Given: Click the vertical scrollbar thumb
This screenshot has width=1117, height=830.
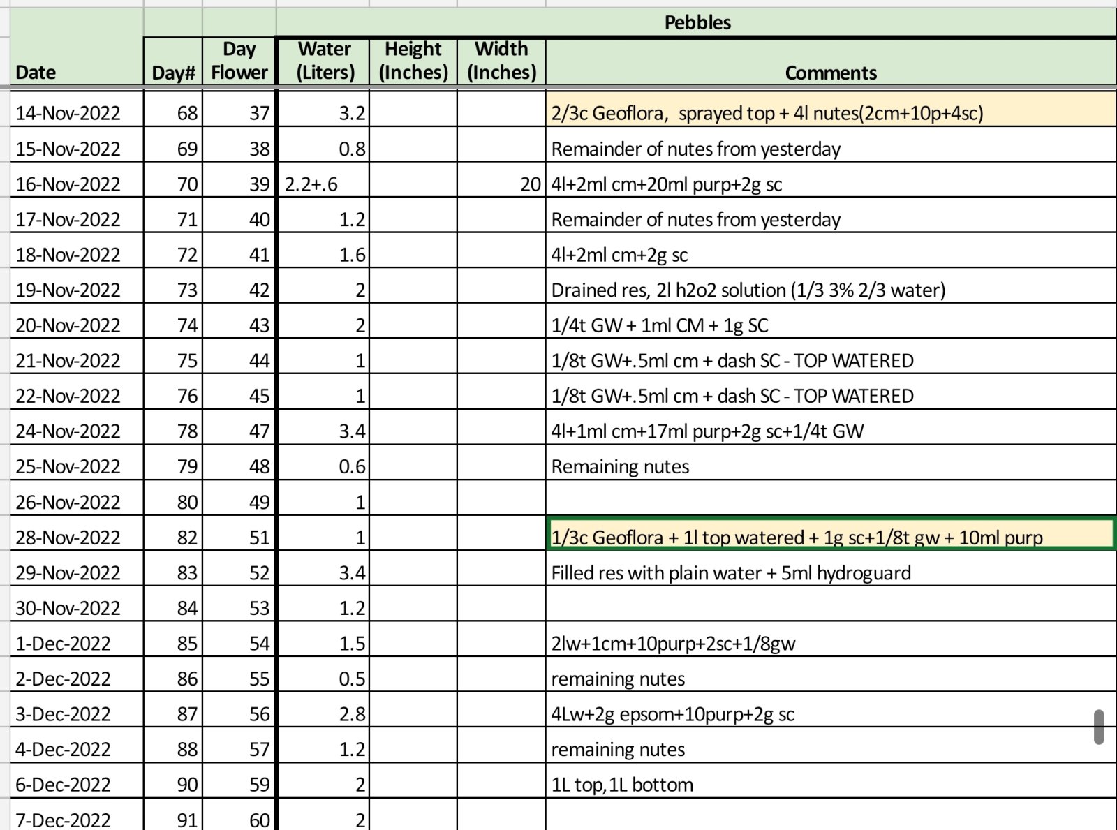Looking at the screenshot, I should pyautogui.click(x=1099, y=727).
